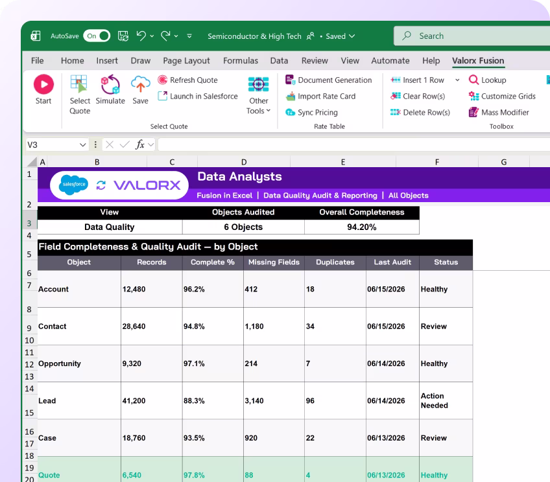
Task: Switch to the Home tab
Action: pos(72,61)
